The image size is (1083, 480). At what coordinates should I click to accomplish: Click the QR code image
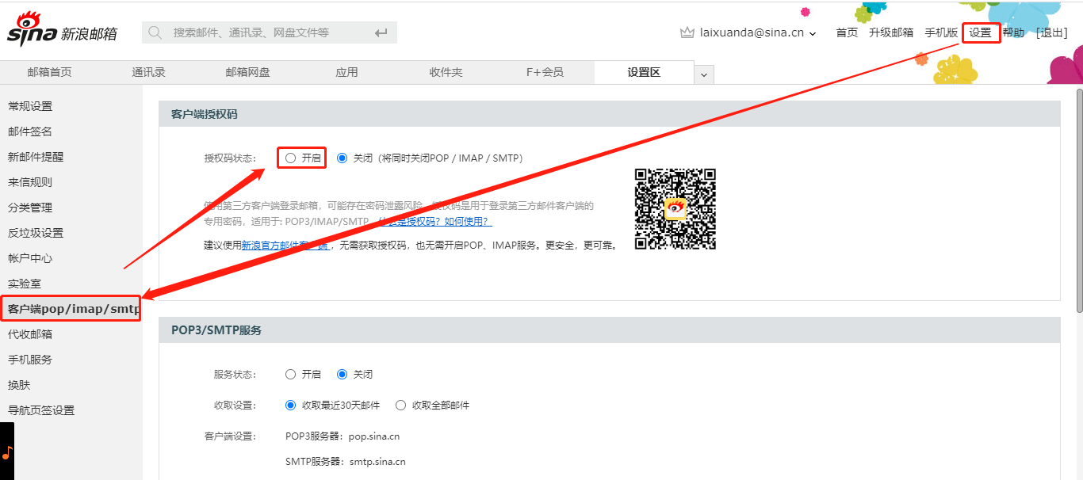tap(675, 209)
